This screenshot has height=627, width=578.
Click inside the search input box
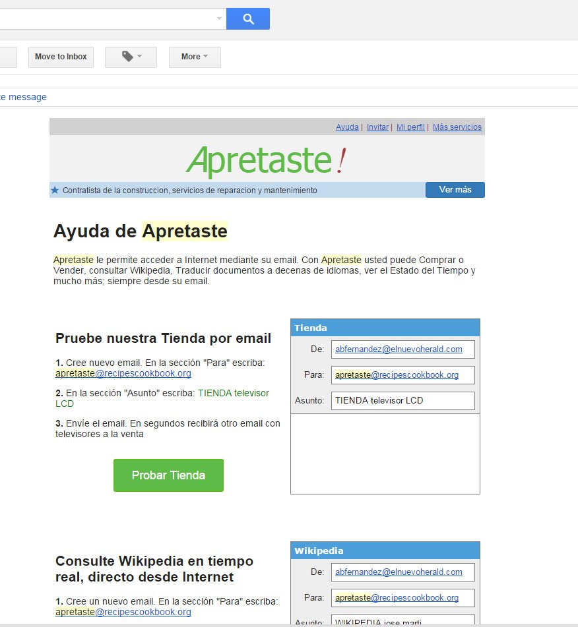(x=106, y=18)
